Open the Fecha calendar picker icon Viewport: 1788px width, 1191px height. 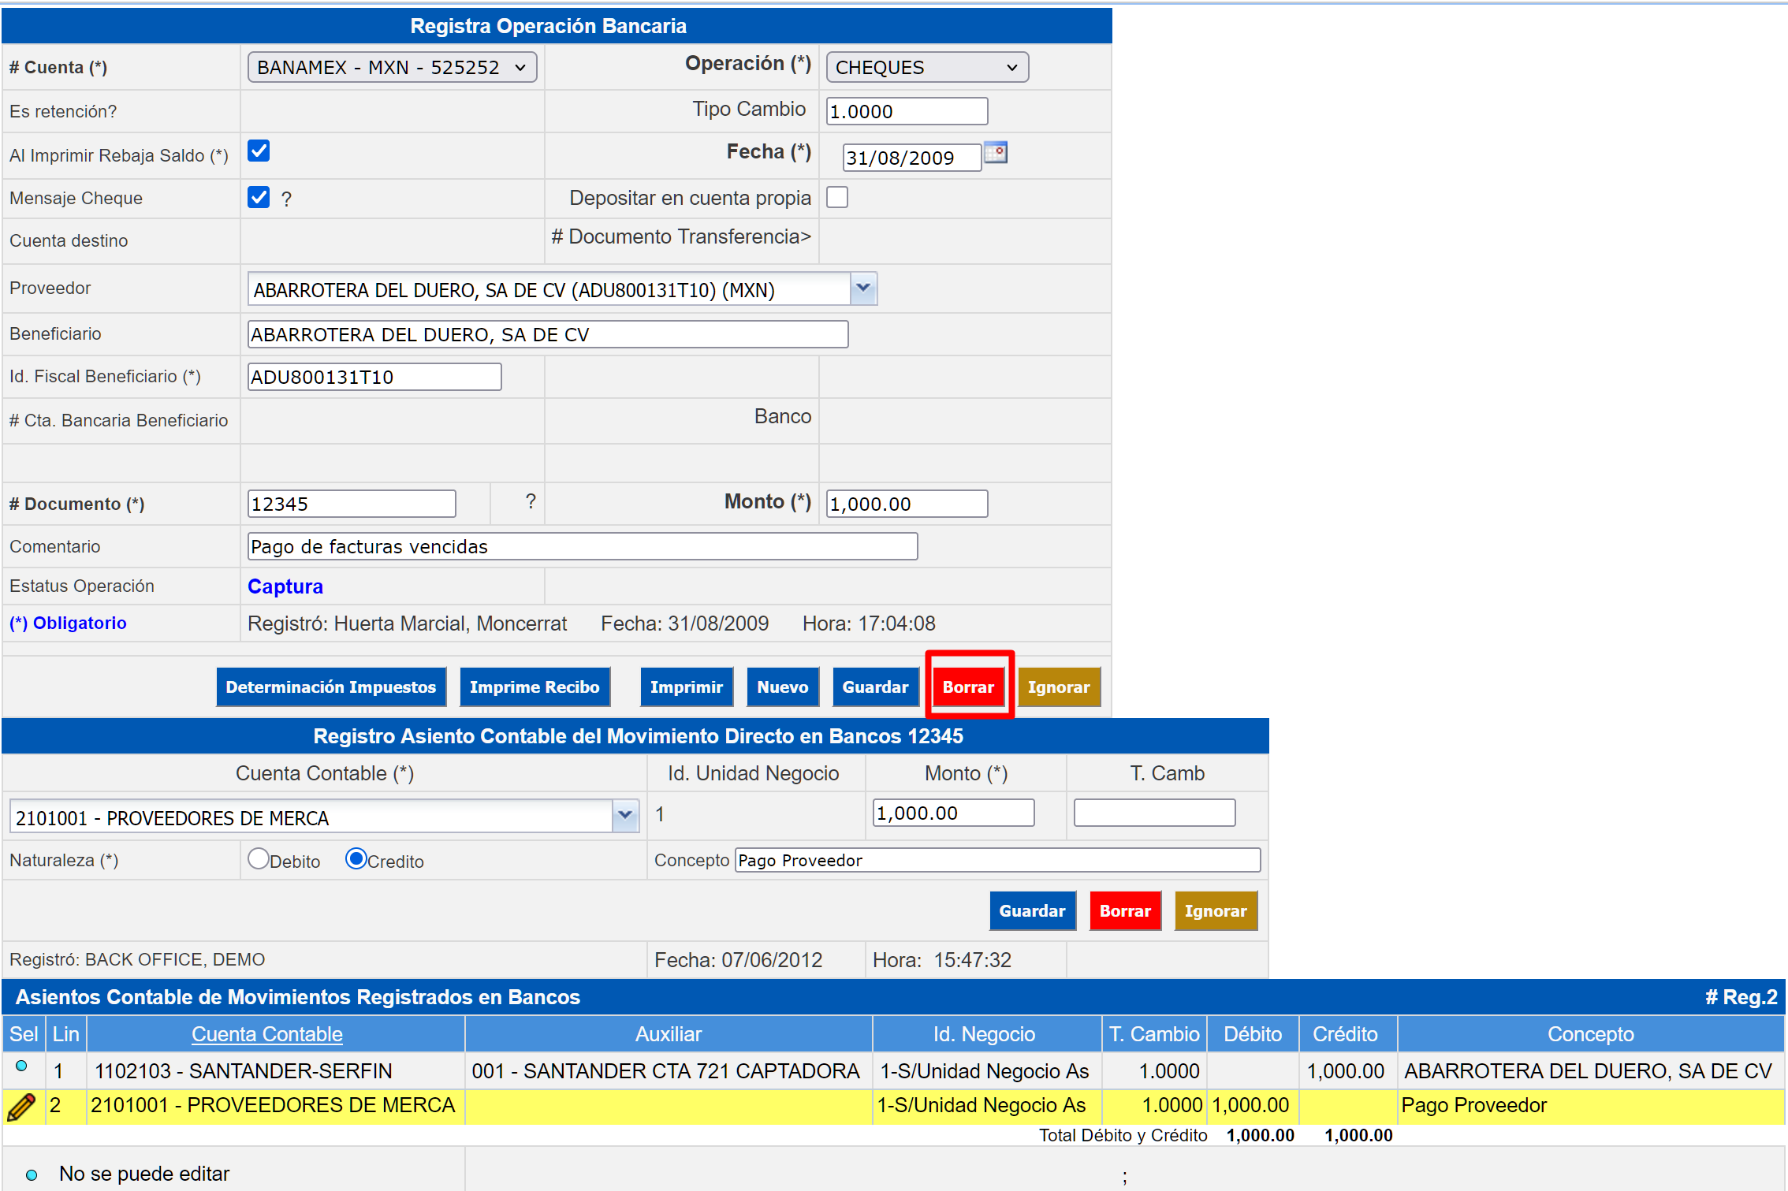click(996, 153)
